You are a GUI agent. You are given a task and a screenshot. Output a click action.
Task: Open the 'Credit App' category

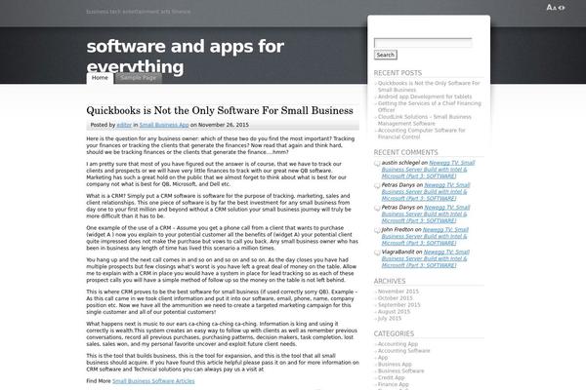[x=392, y=377]
